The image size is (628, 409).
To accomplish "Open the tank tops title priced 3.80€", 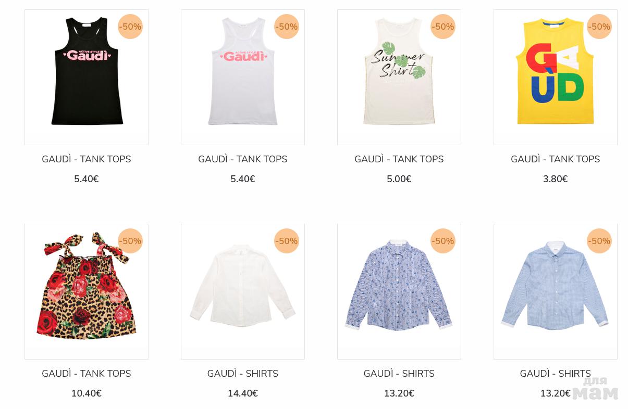I will click(556, 159).
